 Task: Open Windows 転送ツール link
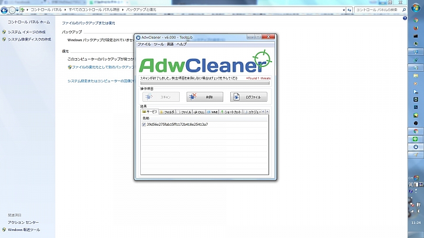[x=24, y=230]
